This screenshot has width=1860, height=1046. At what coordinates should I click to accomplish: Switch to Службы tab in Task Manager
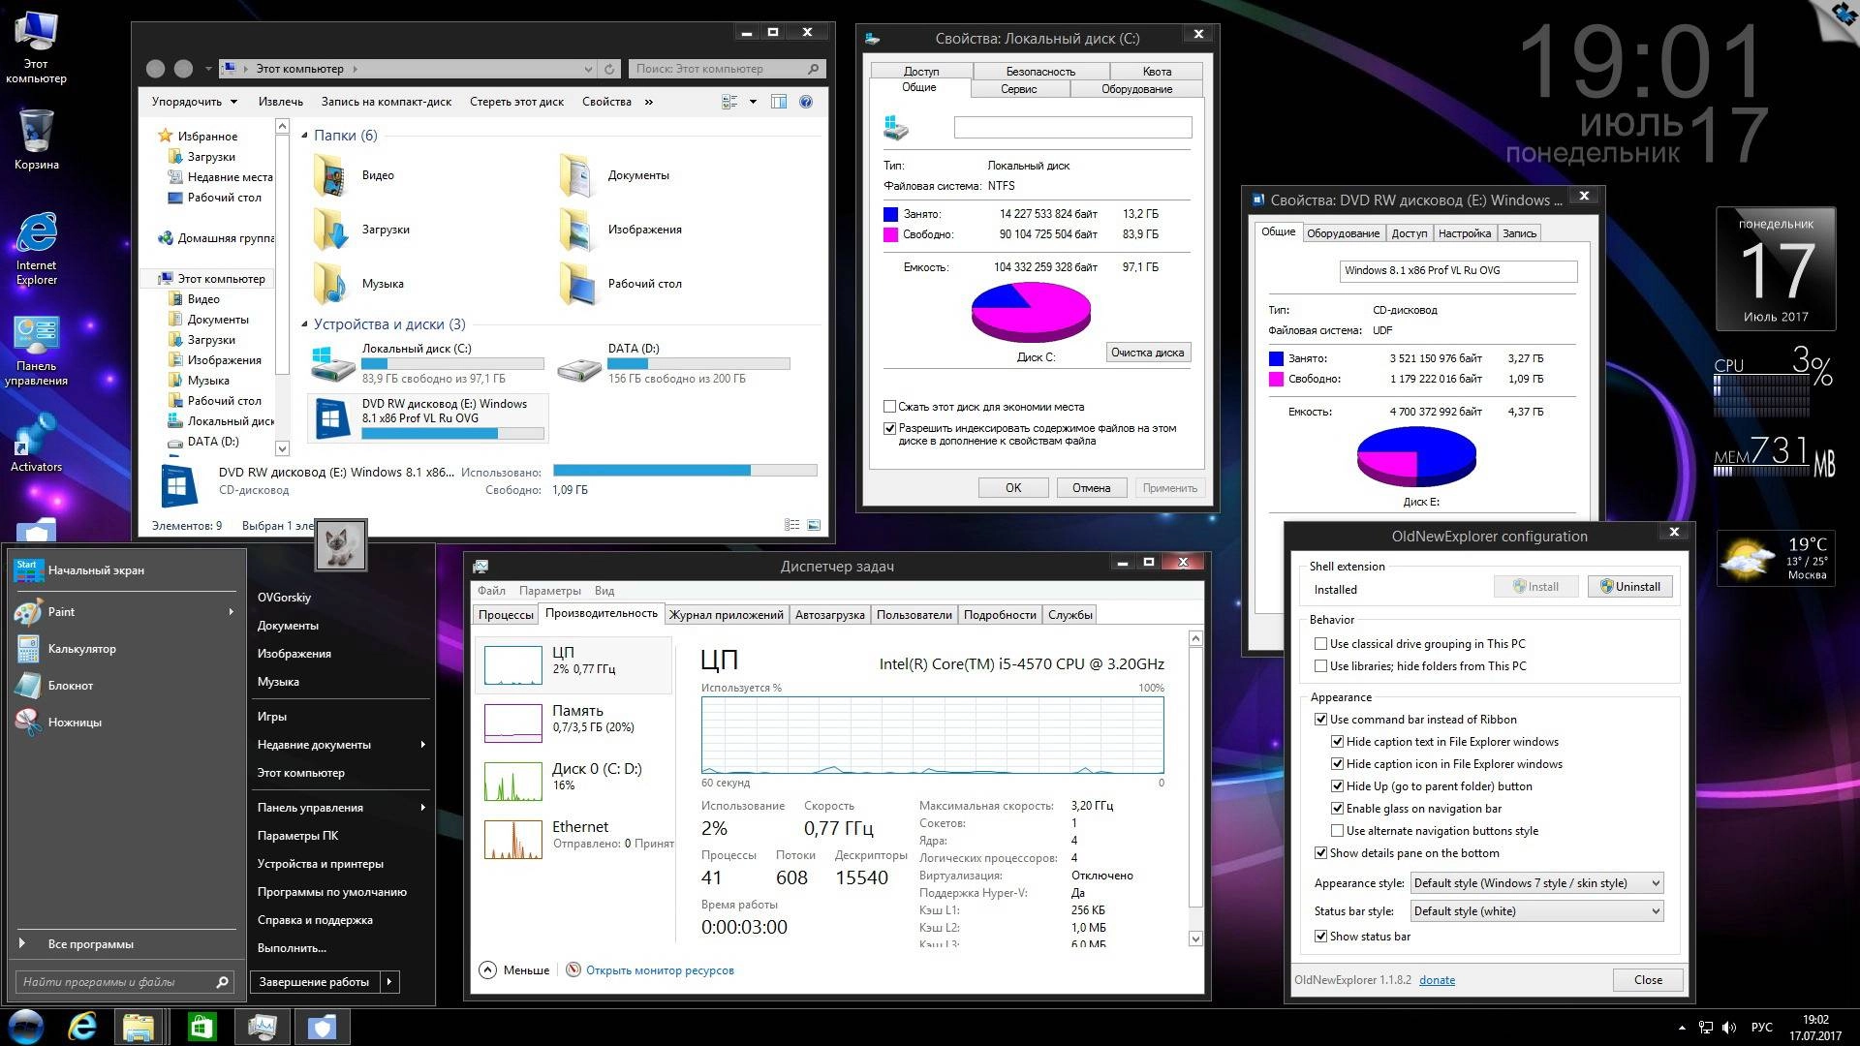coord(1069,615)
